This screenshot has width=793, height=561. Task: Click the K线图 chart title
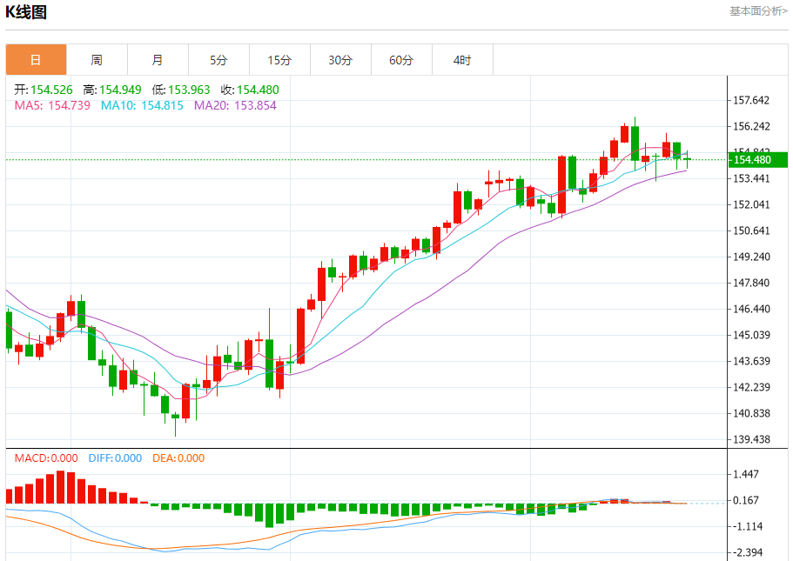(26, 11)
